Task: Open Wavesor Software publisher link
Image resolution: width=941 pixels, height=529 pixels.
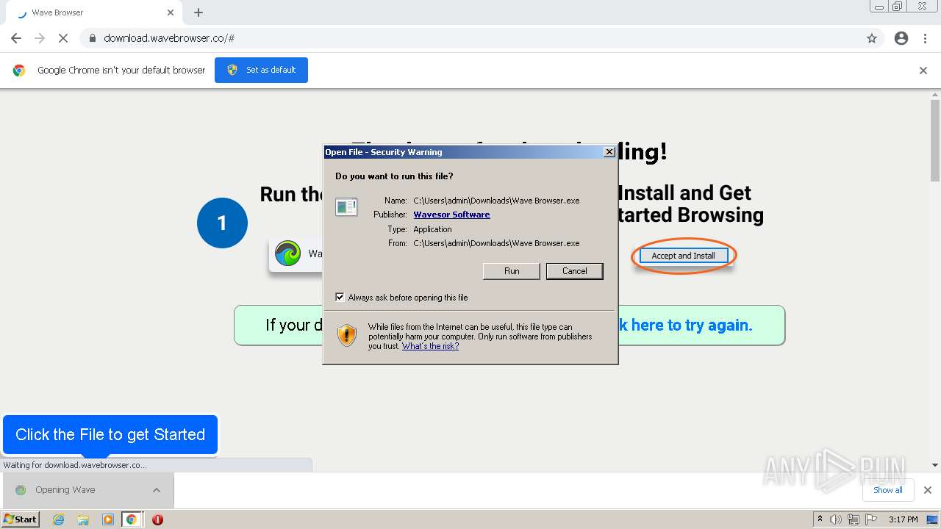Action: tap(451, 215)
